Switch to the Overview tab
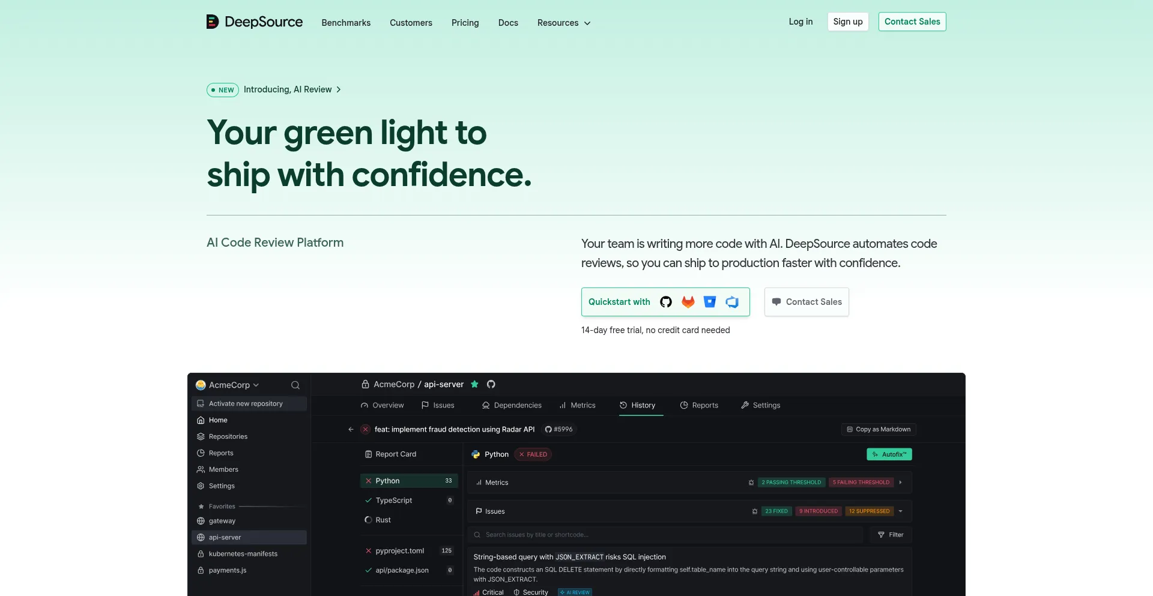The width and height of the screenshot is (1153, 596). click(382, 405)
